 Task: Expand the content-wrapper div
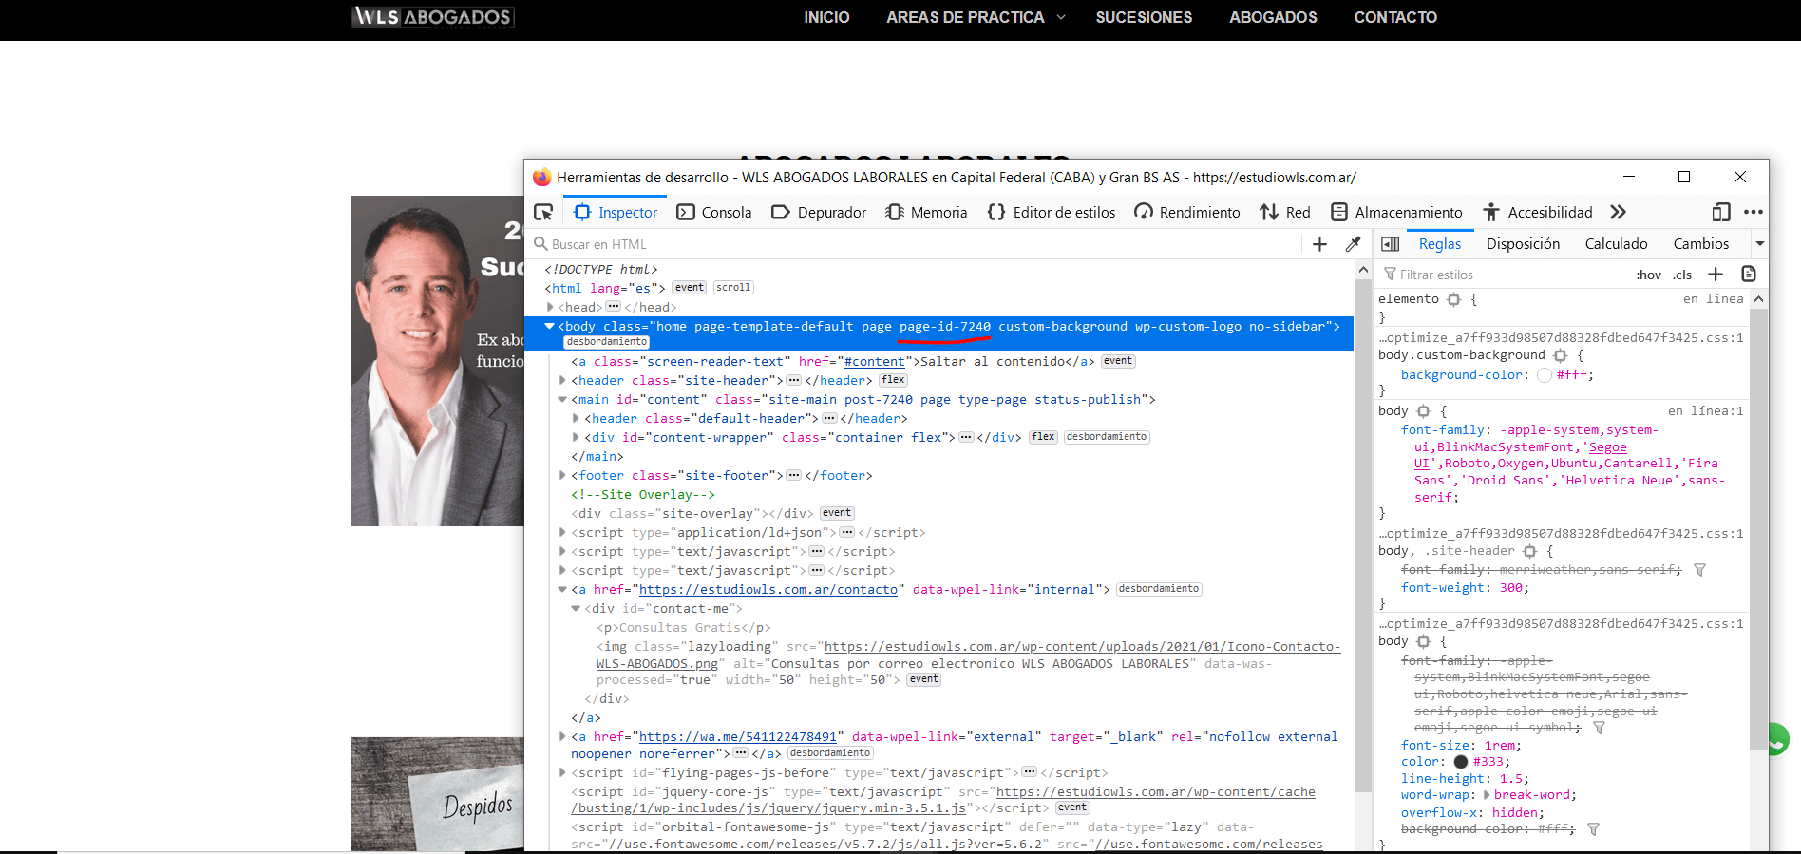[x=576, y=437]
